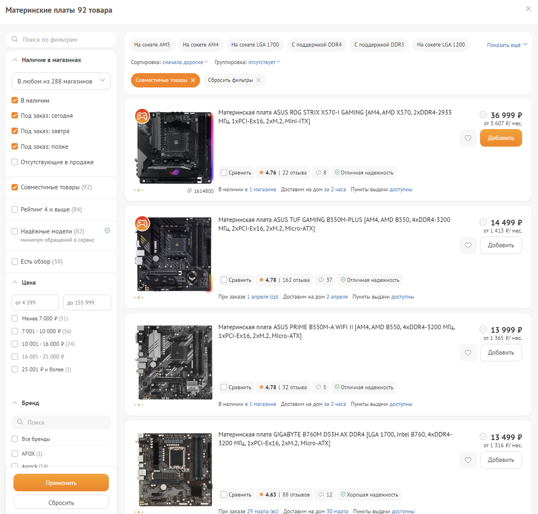Copy product code 1614800 icon
538x514 pixels.
[190, 191]
